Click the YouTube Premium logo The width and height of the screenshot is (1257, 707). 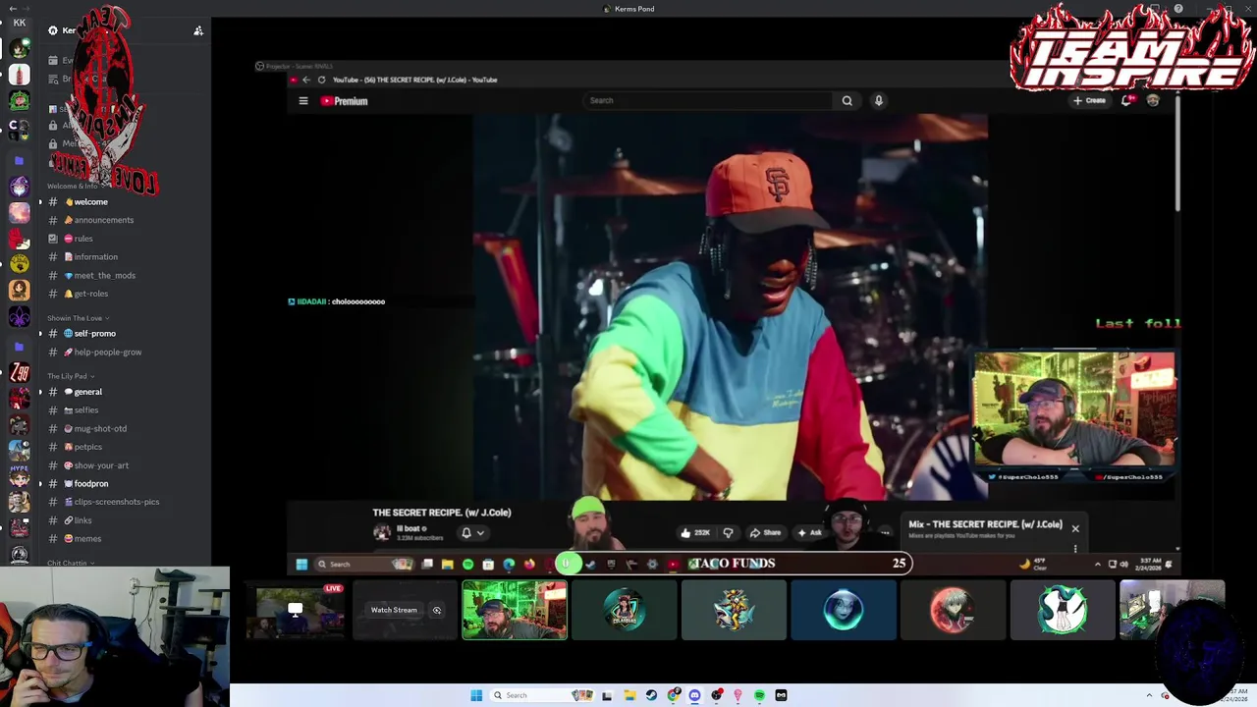coord(345,100)
